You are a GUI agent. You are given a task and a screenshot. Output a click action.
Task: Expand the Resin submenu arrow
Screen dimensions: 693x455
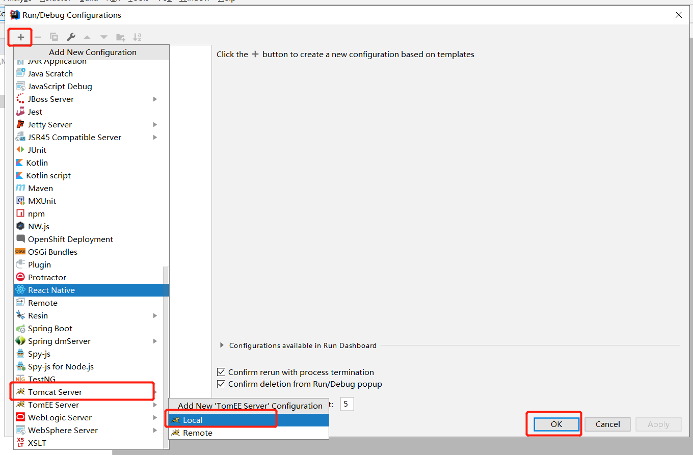click(x=155, y=315)
